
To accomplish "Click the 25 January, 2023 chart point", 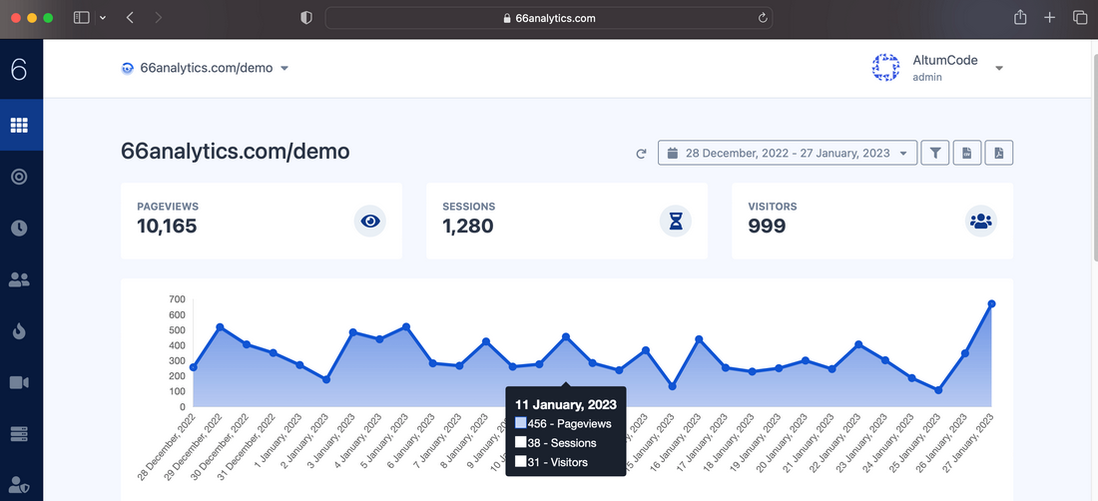I will (938, 390).
